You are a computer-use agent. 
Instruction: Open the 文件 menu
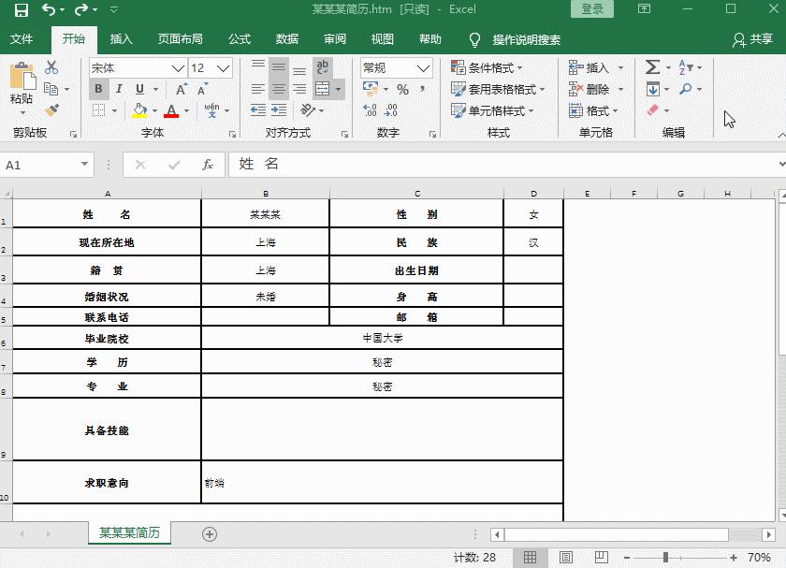[x=21, y=39]
